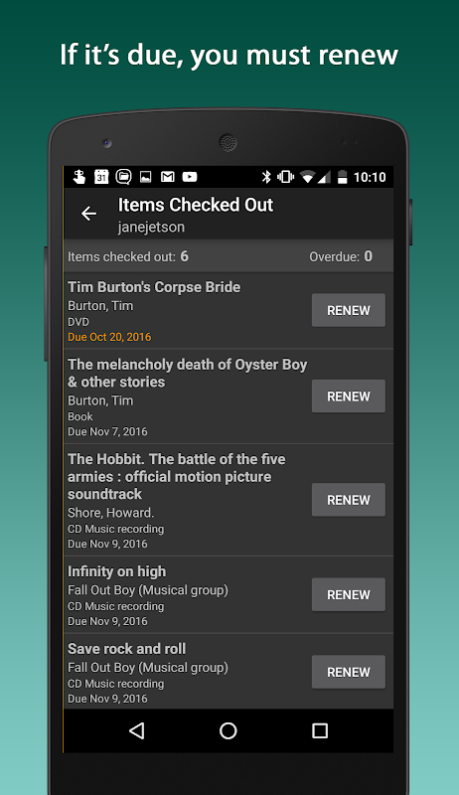This screenshot has width=459, height=795.
Task: Tap the Wi-Fi signal icon
Action: (x=307, y=177)
